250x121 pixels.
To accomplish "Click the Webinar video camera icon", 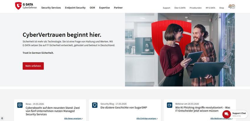I will point(170,105).
